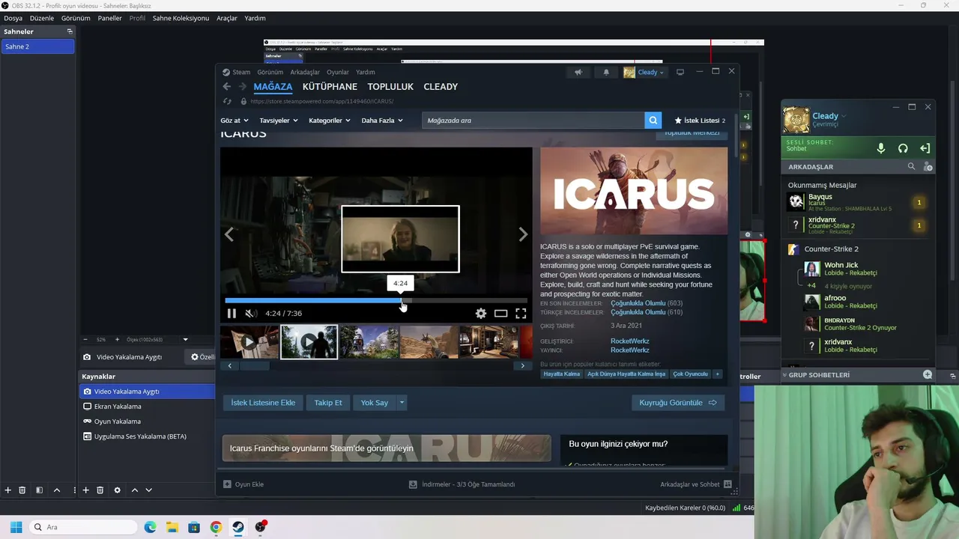
Task: Click right arrow of the thumbnail strip scrollbar
Action: coord(523,366)
